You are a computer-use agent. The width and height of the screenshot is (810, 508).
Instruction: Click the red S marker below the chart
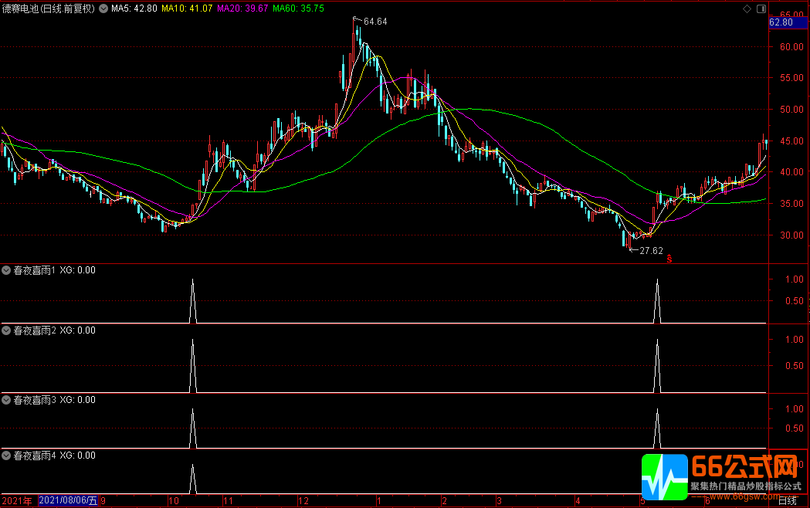pos(669,259)
